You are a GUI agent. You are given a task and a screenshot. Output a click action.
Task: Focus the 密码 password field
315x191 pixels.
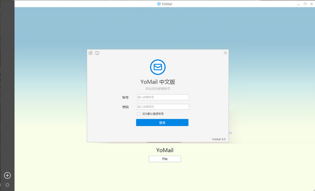click(x=163, y=107)
